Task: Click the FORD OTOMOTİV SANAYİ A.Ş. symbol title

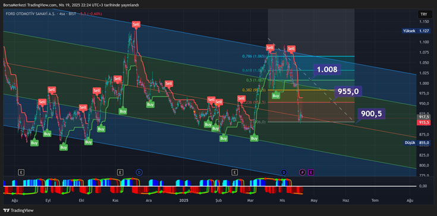Action: (x=31, y=14)
